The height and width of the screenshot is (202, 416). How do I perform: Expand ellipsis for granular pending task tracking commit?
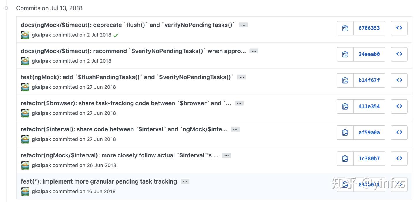click(x=185, y=181)
